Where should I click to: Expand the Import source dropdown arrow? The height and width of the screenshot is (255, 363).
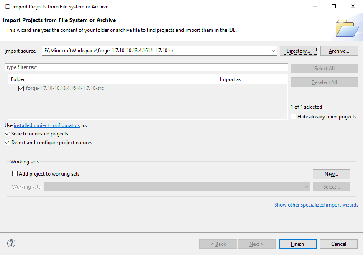(x=273, y=51)
